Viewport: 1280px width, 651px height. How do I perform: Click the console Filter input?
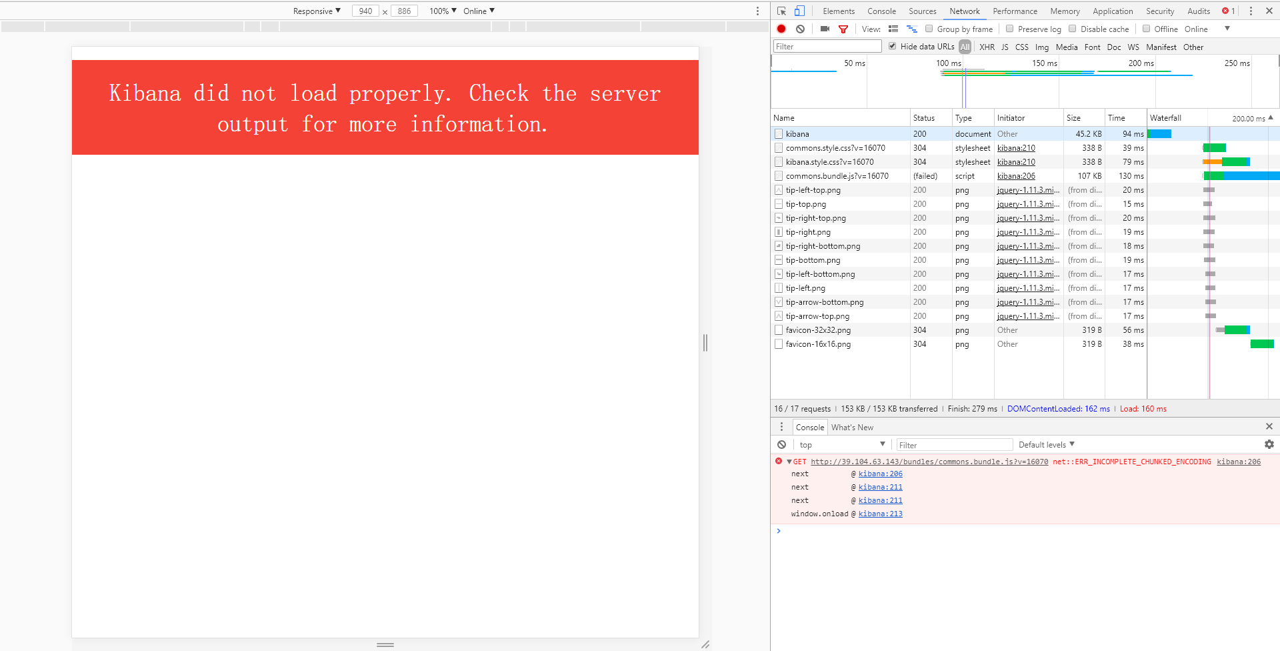coord(955,445)
